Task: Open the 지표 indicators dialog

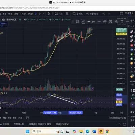Action: coord(59,14)
